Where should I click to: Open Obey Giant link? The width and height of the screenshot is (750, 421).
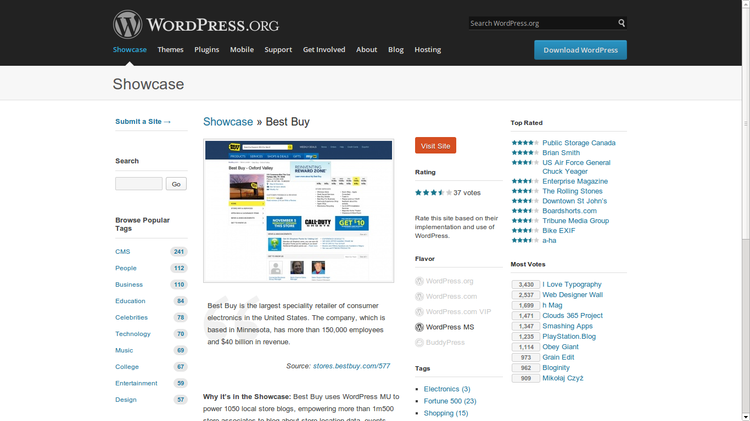click(x=561, y=347)
